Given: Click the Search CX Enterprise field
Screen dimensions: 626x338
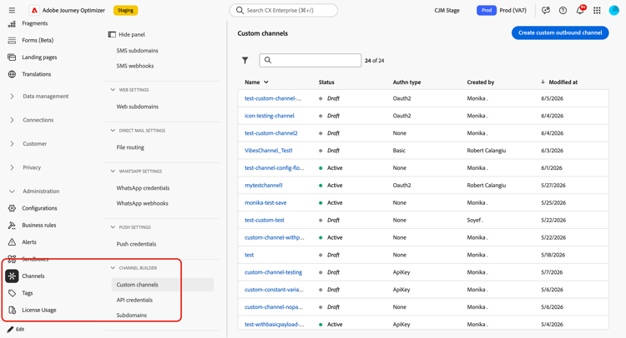Looking at the screenshot, I should pos(284,10).
